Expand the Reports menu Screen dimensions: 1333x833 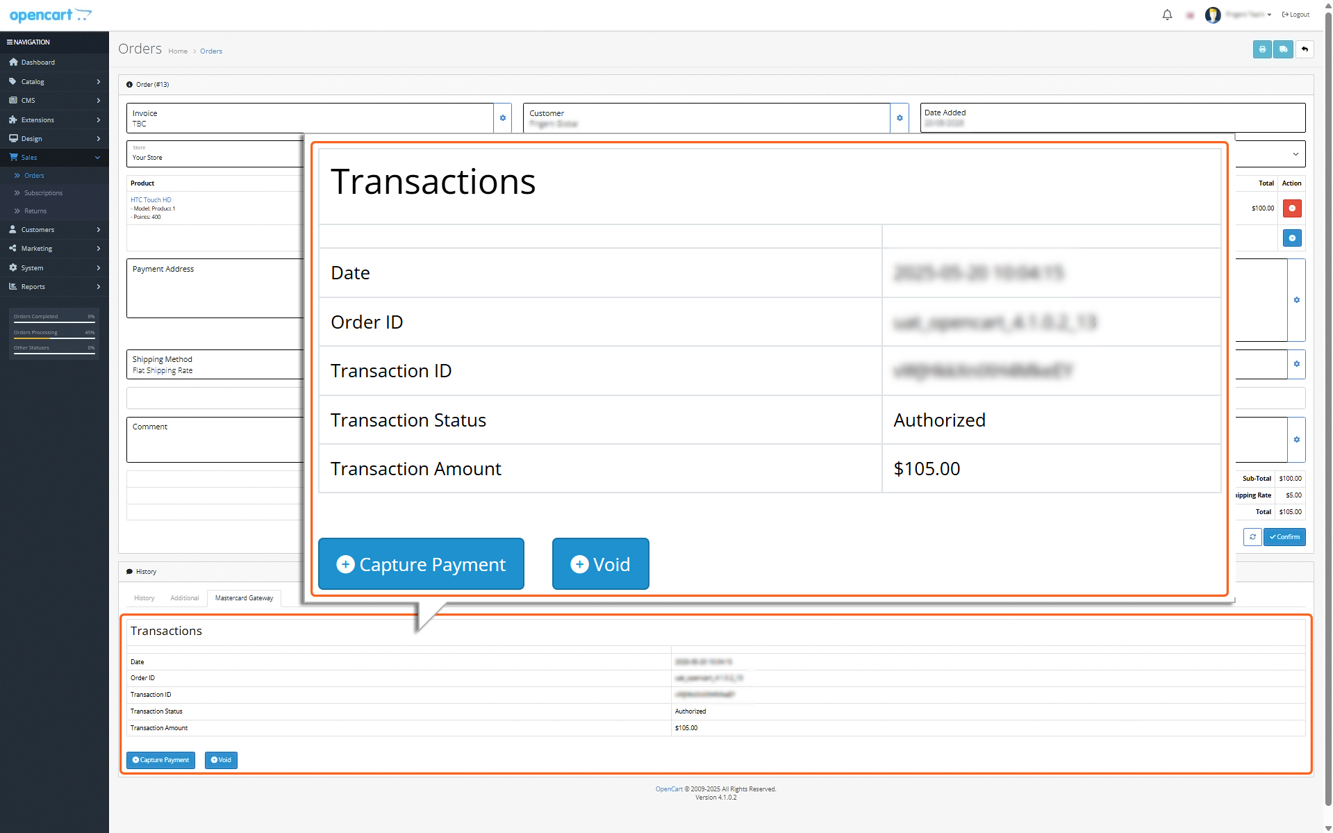pos(54,287)
